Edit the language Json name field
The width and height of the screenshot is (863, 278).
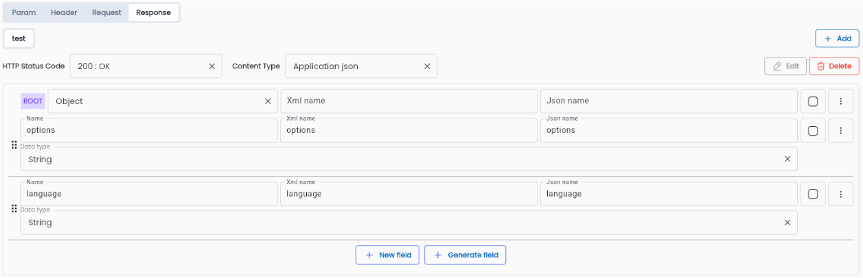(x=669, y=194)
